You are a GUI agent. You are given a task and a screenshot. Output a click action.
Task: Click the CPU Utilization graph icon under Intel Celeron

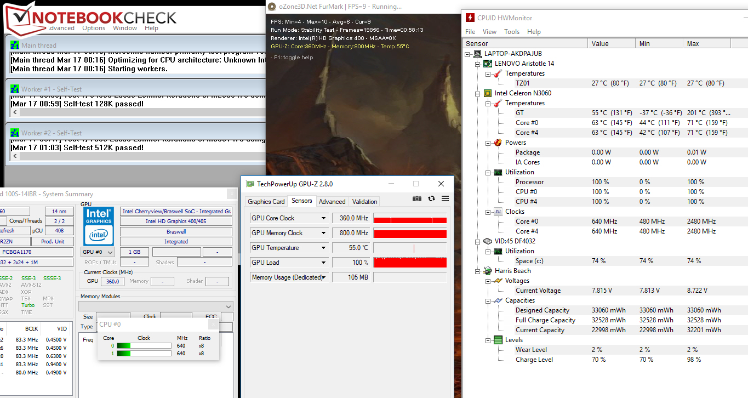point(498,172)
